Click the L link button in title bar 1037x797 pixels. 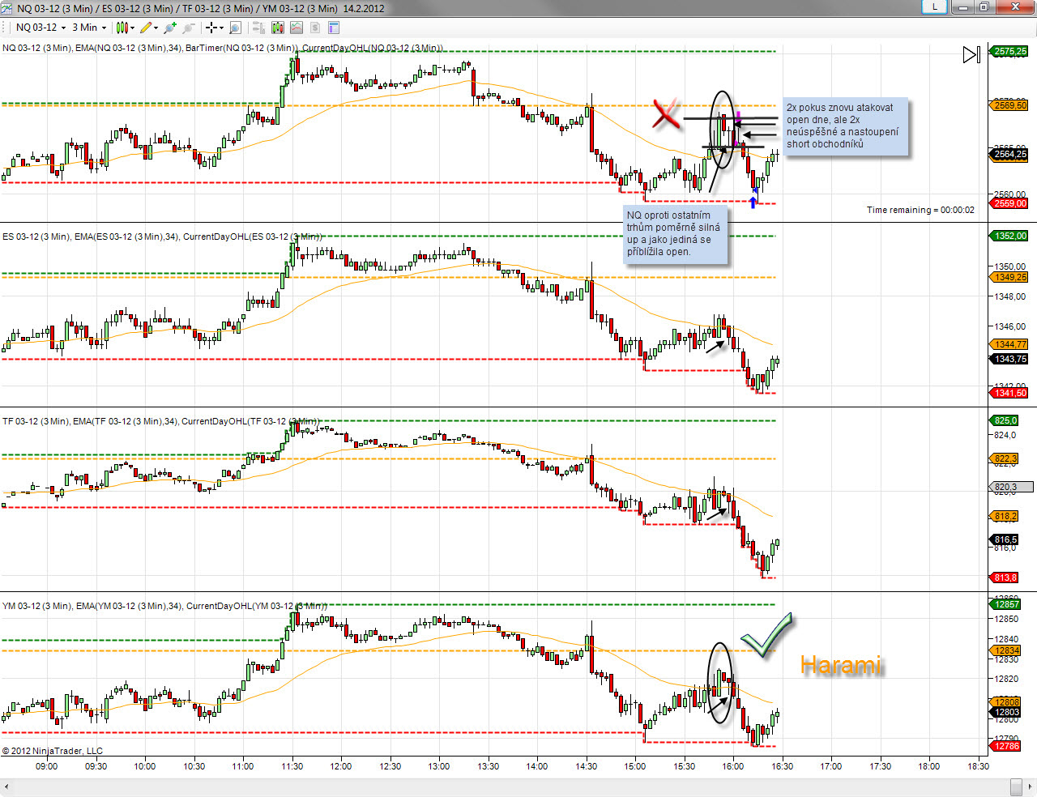[935, 6]
